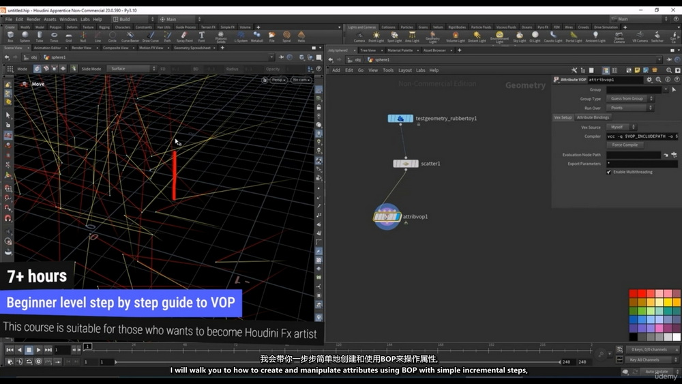Image resolution: width=682 pixels, height=384 pixels.
Task: Activate the Draw Curve tool
Action: pos(151,37)
